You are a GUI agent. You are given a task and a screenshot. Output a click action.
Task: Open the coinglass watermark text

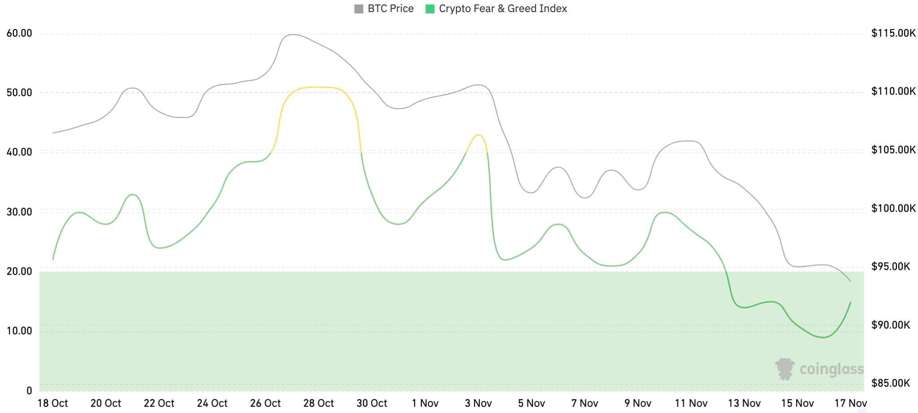831,369
